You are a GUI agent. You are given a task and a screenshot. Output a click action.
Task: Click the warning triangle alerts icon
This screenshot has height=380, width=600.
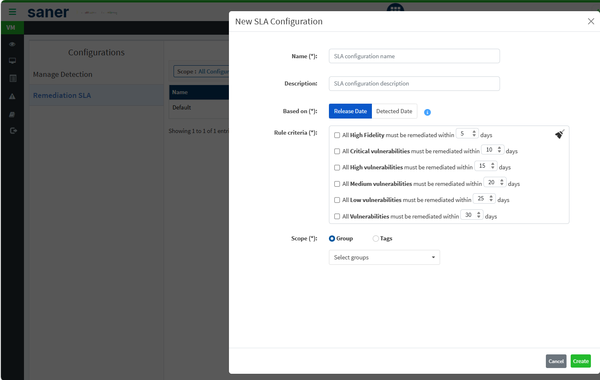[x=12, y=96]
